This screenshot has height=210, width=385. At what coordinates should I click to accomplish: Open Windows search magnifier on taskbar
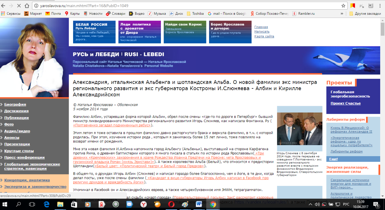[x=19, y=204]
